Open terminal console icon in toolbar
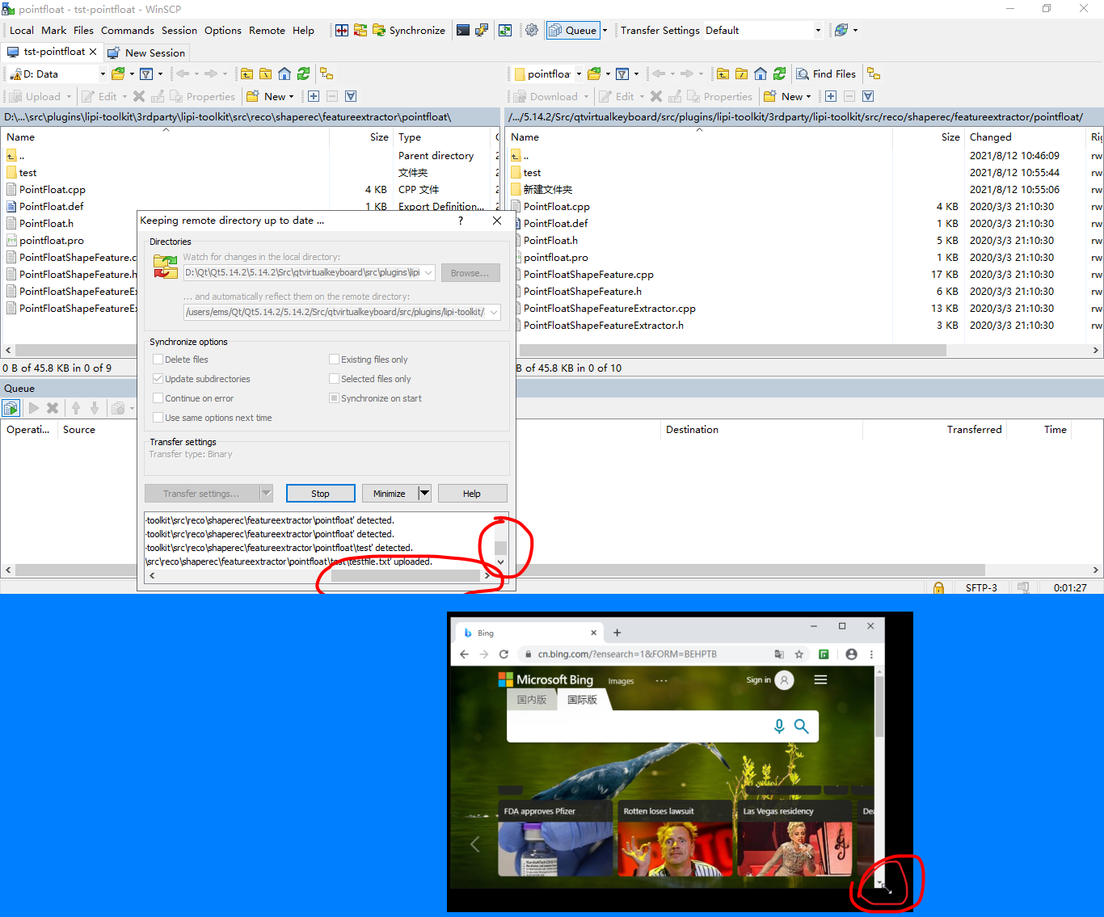Image resolution: width=1104 pixels, height=917 pixels. pos(463,30)
